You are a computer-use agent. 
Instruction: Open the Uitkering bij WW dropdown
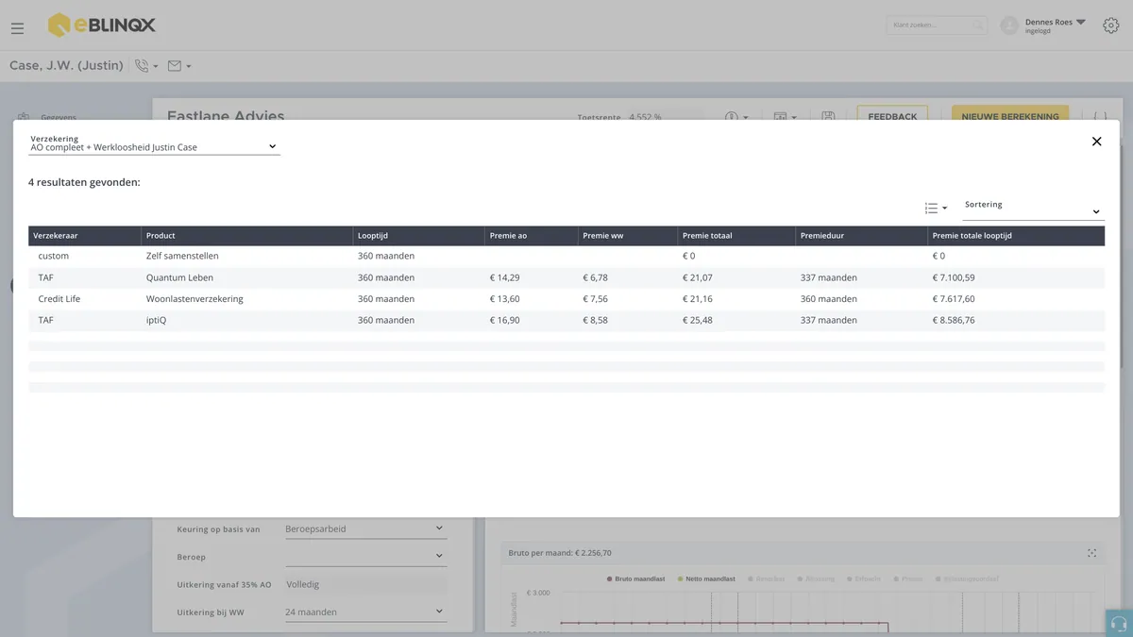(x=365, y=612)
